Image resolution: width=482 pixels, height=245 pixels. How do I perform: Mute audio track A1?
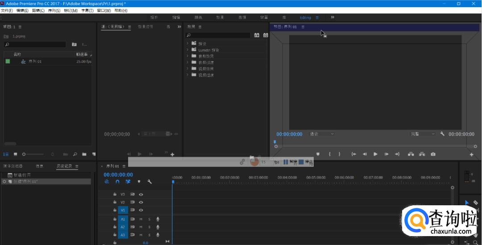point(141,219)
